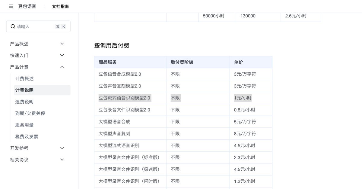Click the 大模型录音文件识别（极速版） cell
Viewport: 362px width, 189px height.
point(130,169)
